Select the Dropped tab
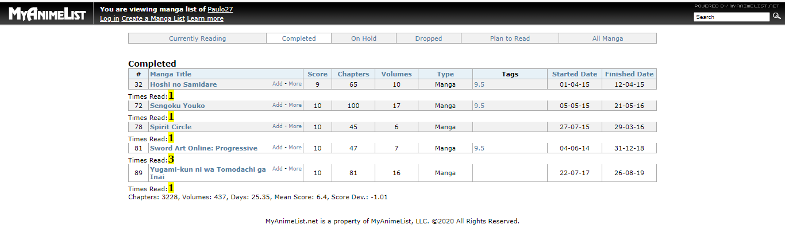 pyautogui.click(x=429, y=38)
